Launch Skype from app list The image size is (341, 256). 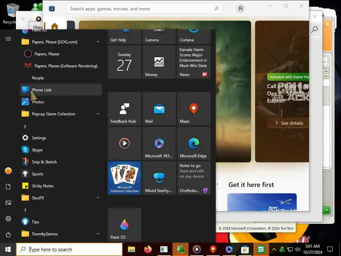[61, 150]
